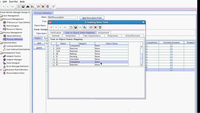Click the status mapping scrollbar down arrow
Screen dimensions: 200x113
coord(142,65)
